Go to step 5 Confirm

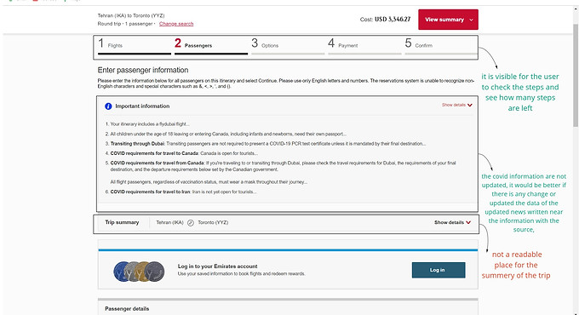coord(441,45)
